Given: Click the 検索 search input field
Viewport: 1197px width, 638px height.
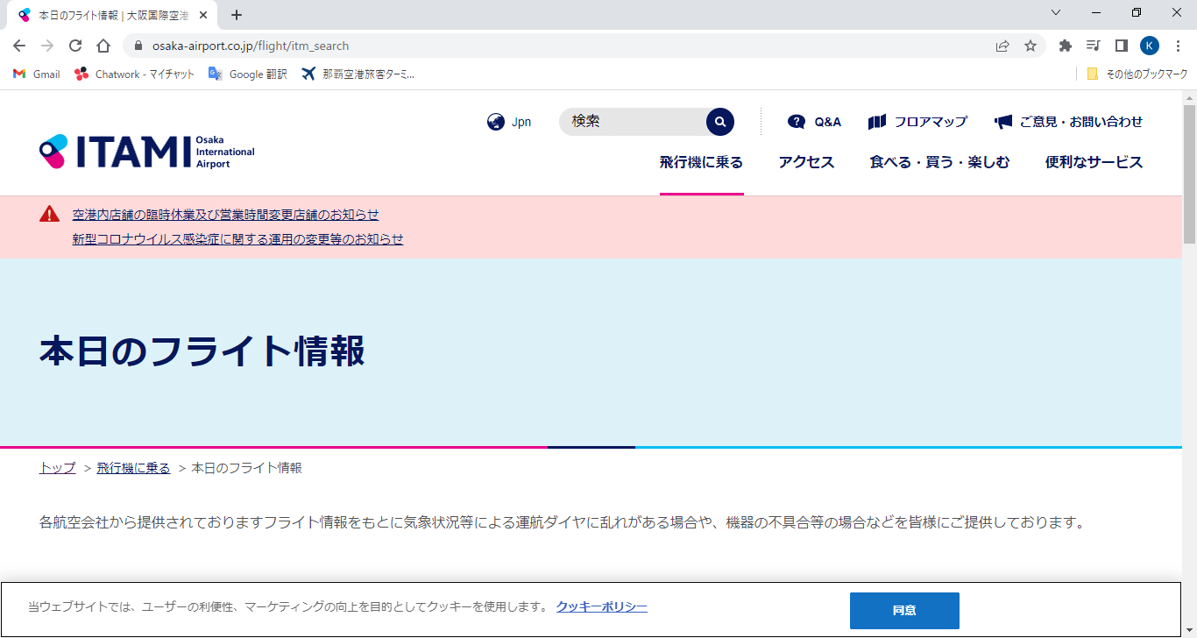Looking at the screenshot, I should click(x=631, y=122).
